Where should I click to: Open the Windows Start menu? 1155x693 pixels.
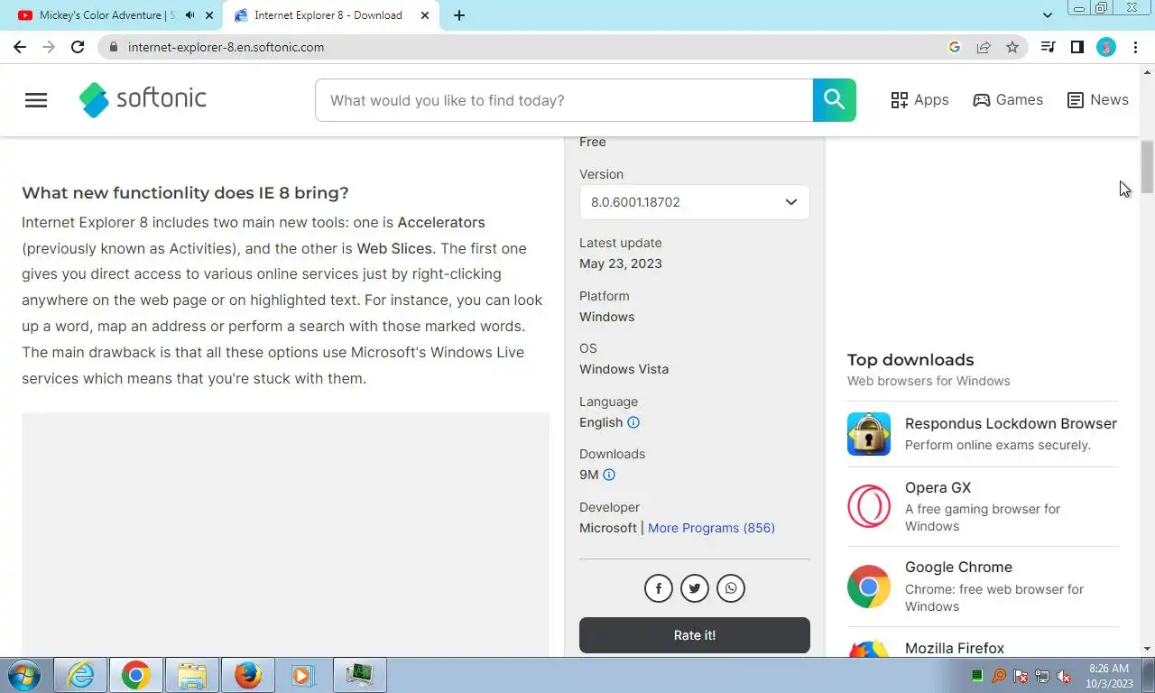click(x=23, y=675)
